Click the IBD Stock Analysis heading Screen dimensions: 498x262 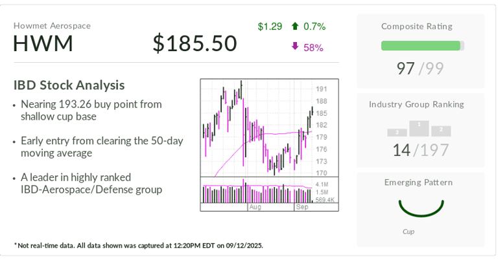pos(69,85)
